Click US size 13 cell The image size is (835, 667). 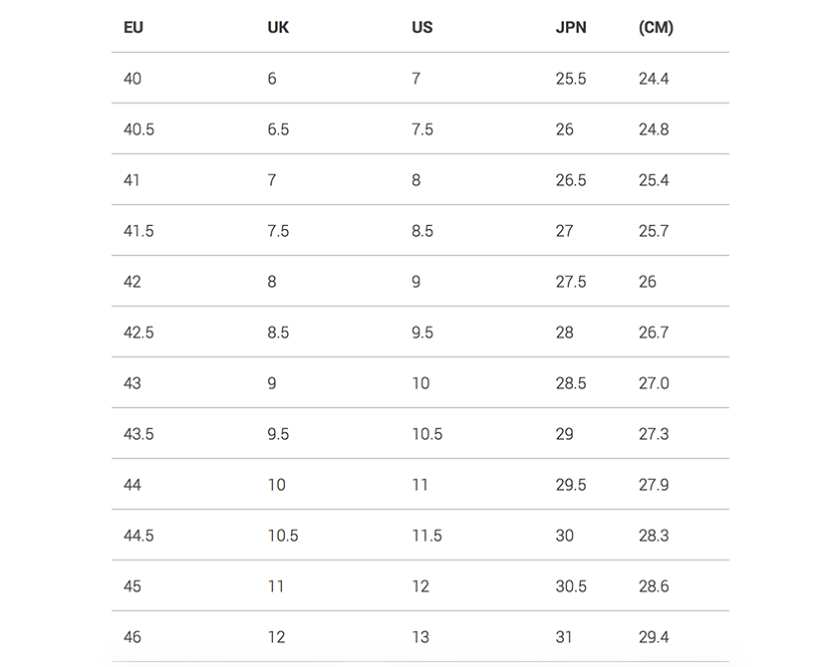click(x=420, y=637)
